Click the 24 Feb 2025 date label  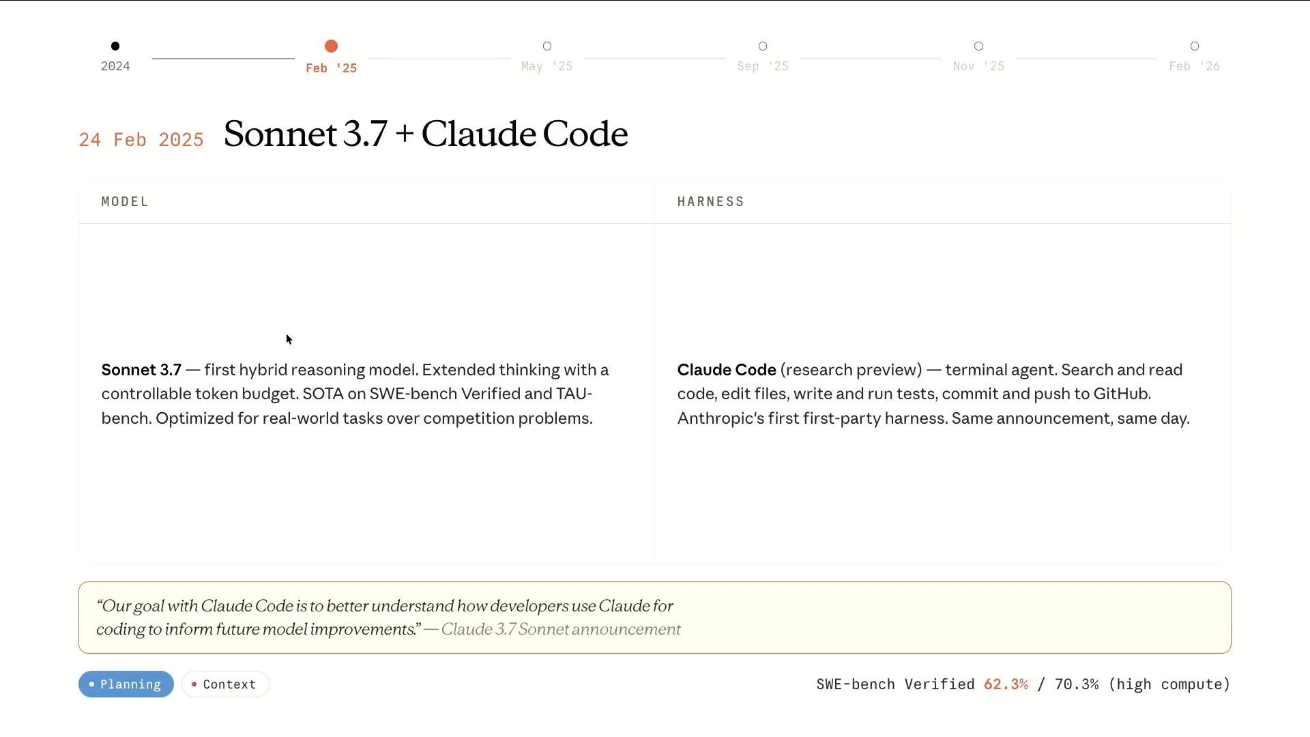point(141,140)
